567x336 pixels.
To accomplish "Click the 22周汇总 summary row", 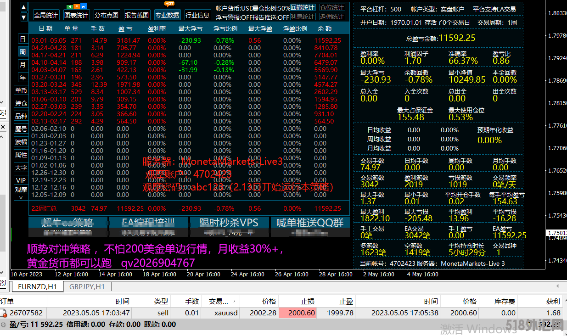I will [x=189, y=208].
